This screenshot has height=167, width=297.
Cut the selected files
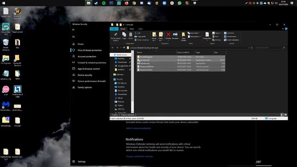[138, 33]
